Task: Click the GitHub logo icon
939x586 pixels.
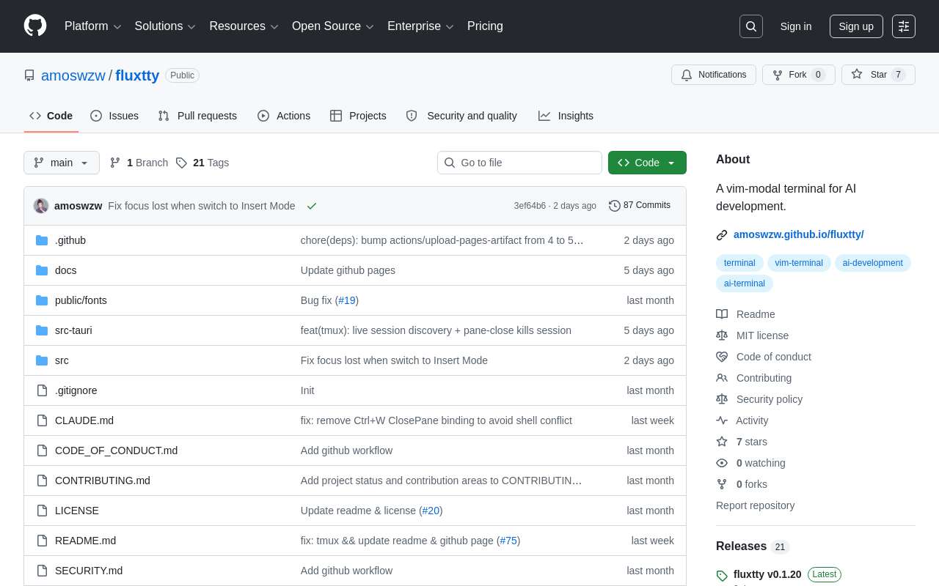Action: (35, 26)
